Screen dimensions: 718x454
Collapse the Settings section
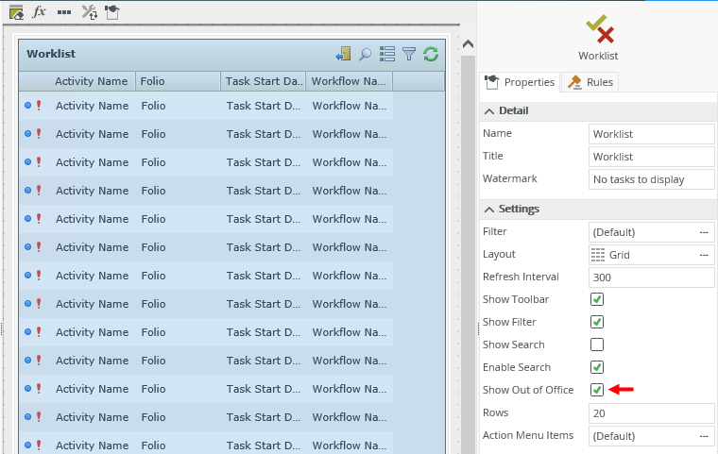click(x=489, y=210)
